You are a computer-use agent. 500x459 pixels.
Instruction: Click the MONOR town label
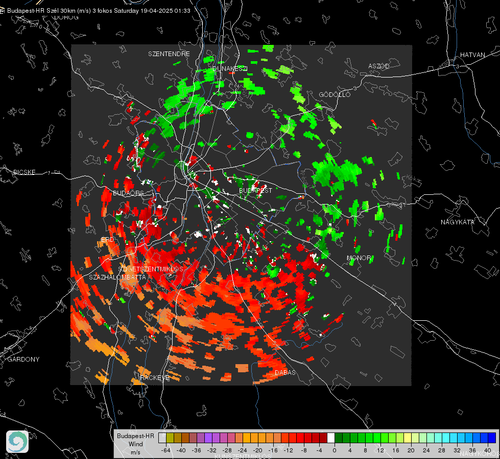point(359,258)
